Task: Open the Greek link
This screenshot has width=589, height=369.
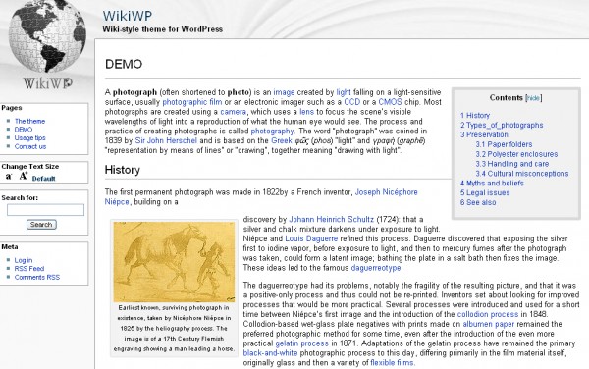Action: pos(282,140)
